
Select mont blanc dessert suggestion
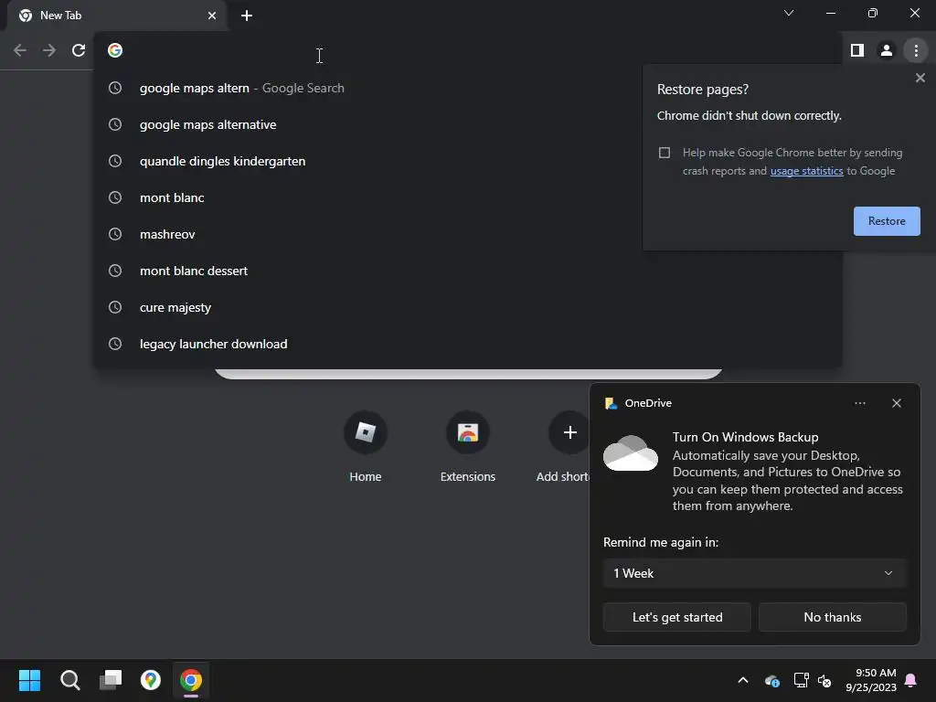(x=468, y=271)
